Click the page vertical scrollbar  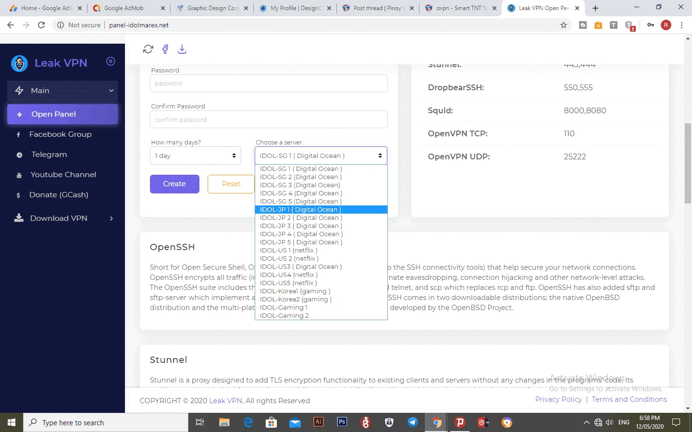(x=688, y=163)
